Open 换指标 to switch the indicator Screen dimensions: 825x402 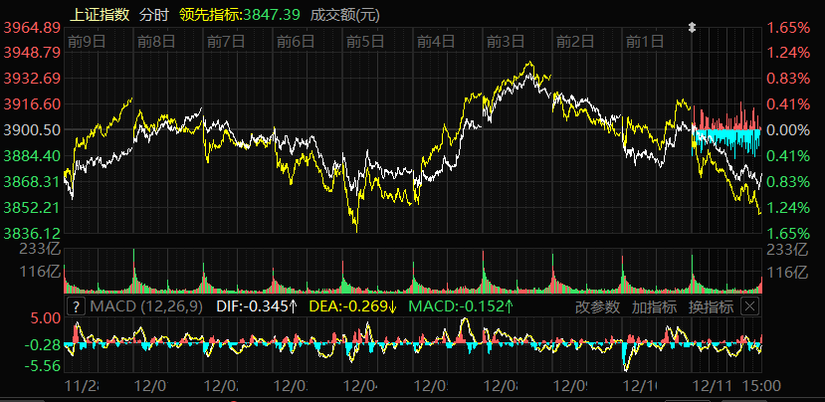click(712, 306)
